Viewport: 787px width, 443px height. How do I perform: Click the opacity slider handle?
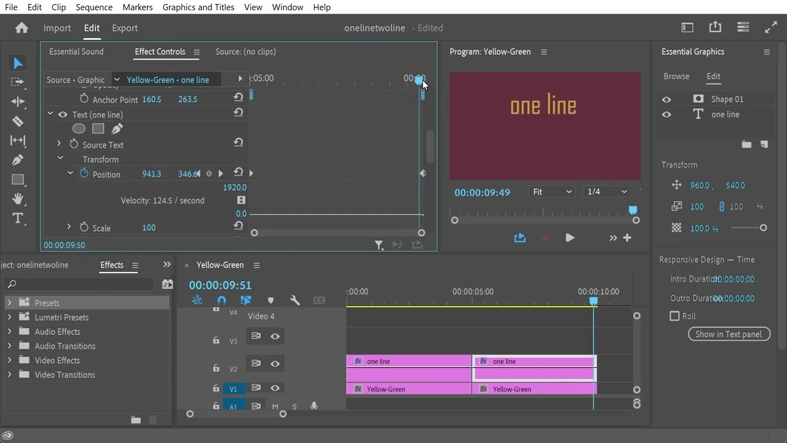pyautogui.click(x=763, y=228)
